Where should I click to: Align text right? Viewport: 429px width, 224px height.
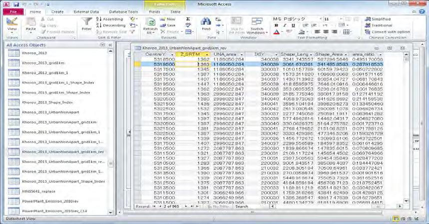coord(334,32)
